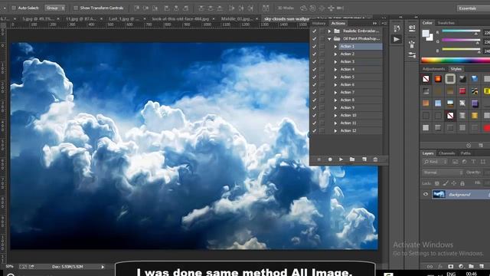Close the Middle_03.jpg document tab
This screenshot has height=276, width=490.
click(x=257, y=18)
